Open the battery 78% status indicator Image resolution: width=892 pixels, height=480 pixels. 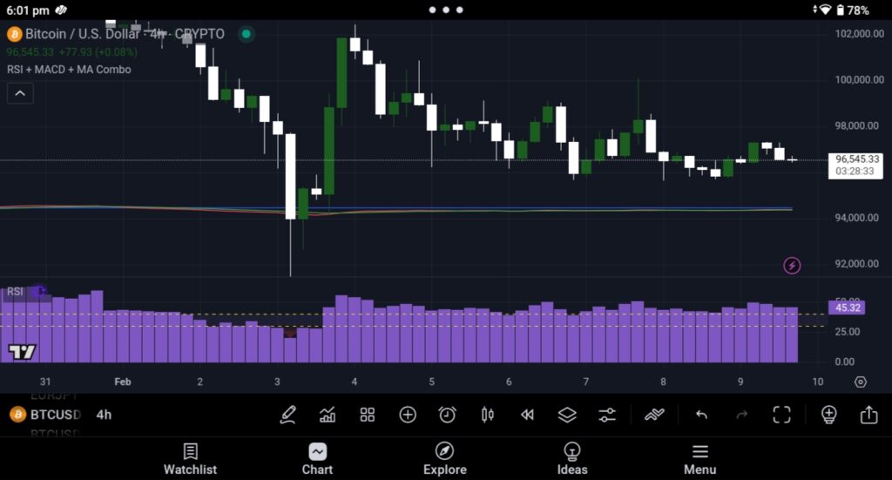coord(853,10)
